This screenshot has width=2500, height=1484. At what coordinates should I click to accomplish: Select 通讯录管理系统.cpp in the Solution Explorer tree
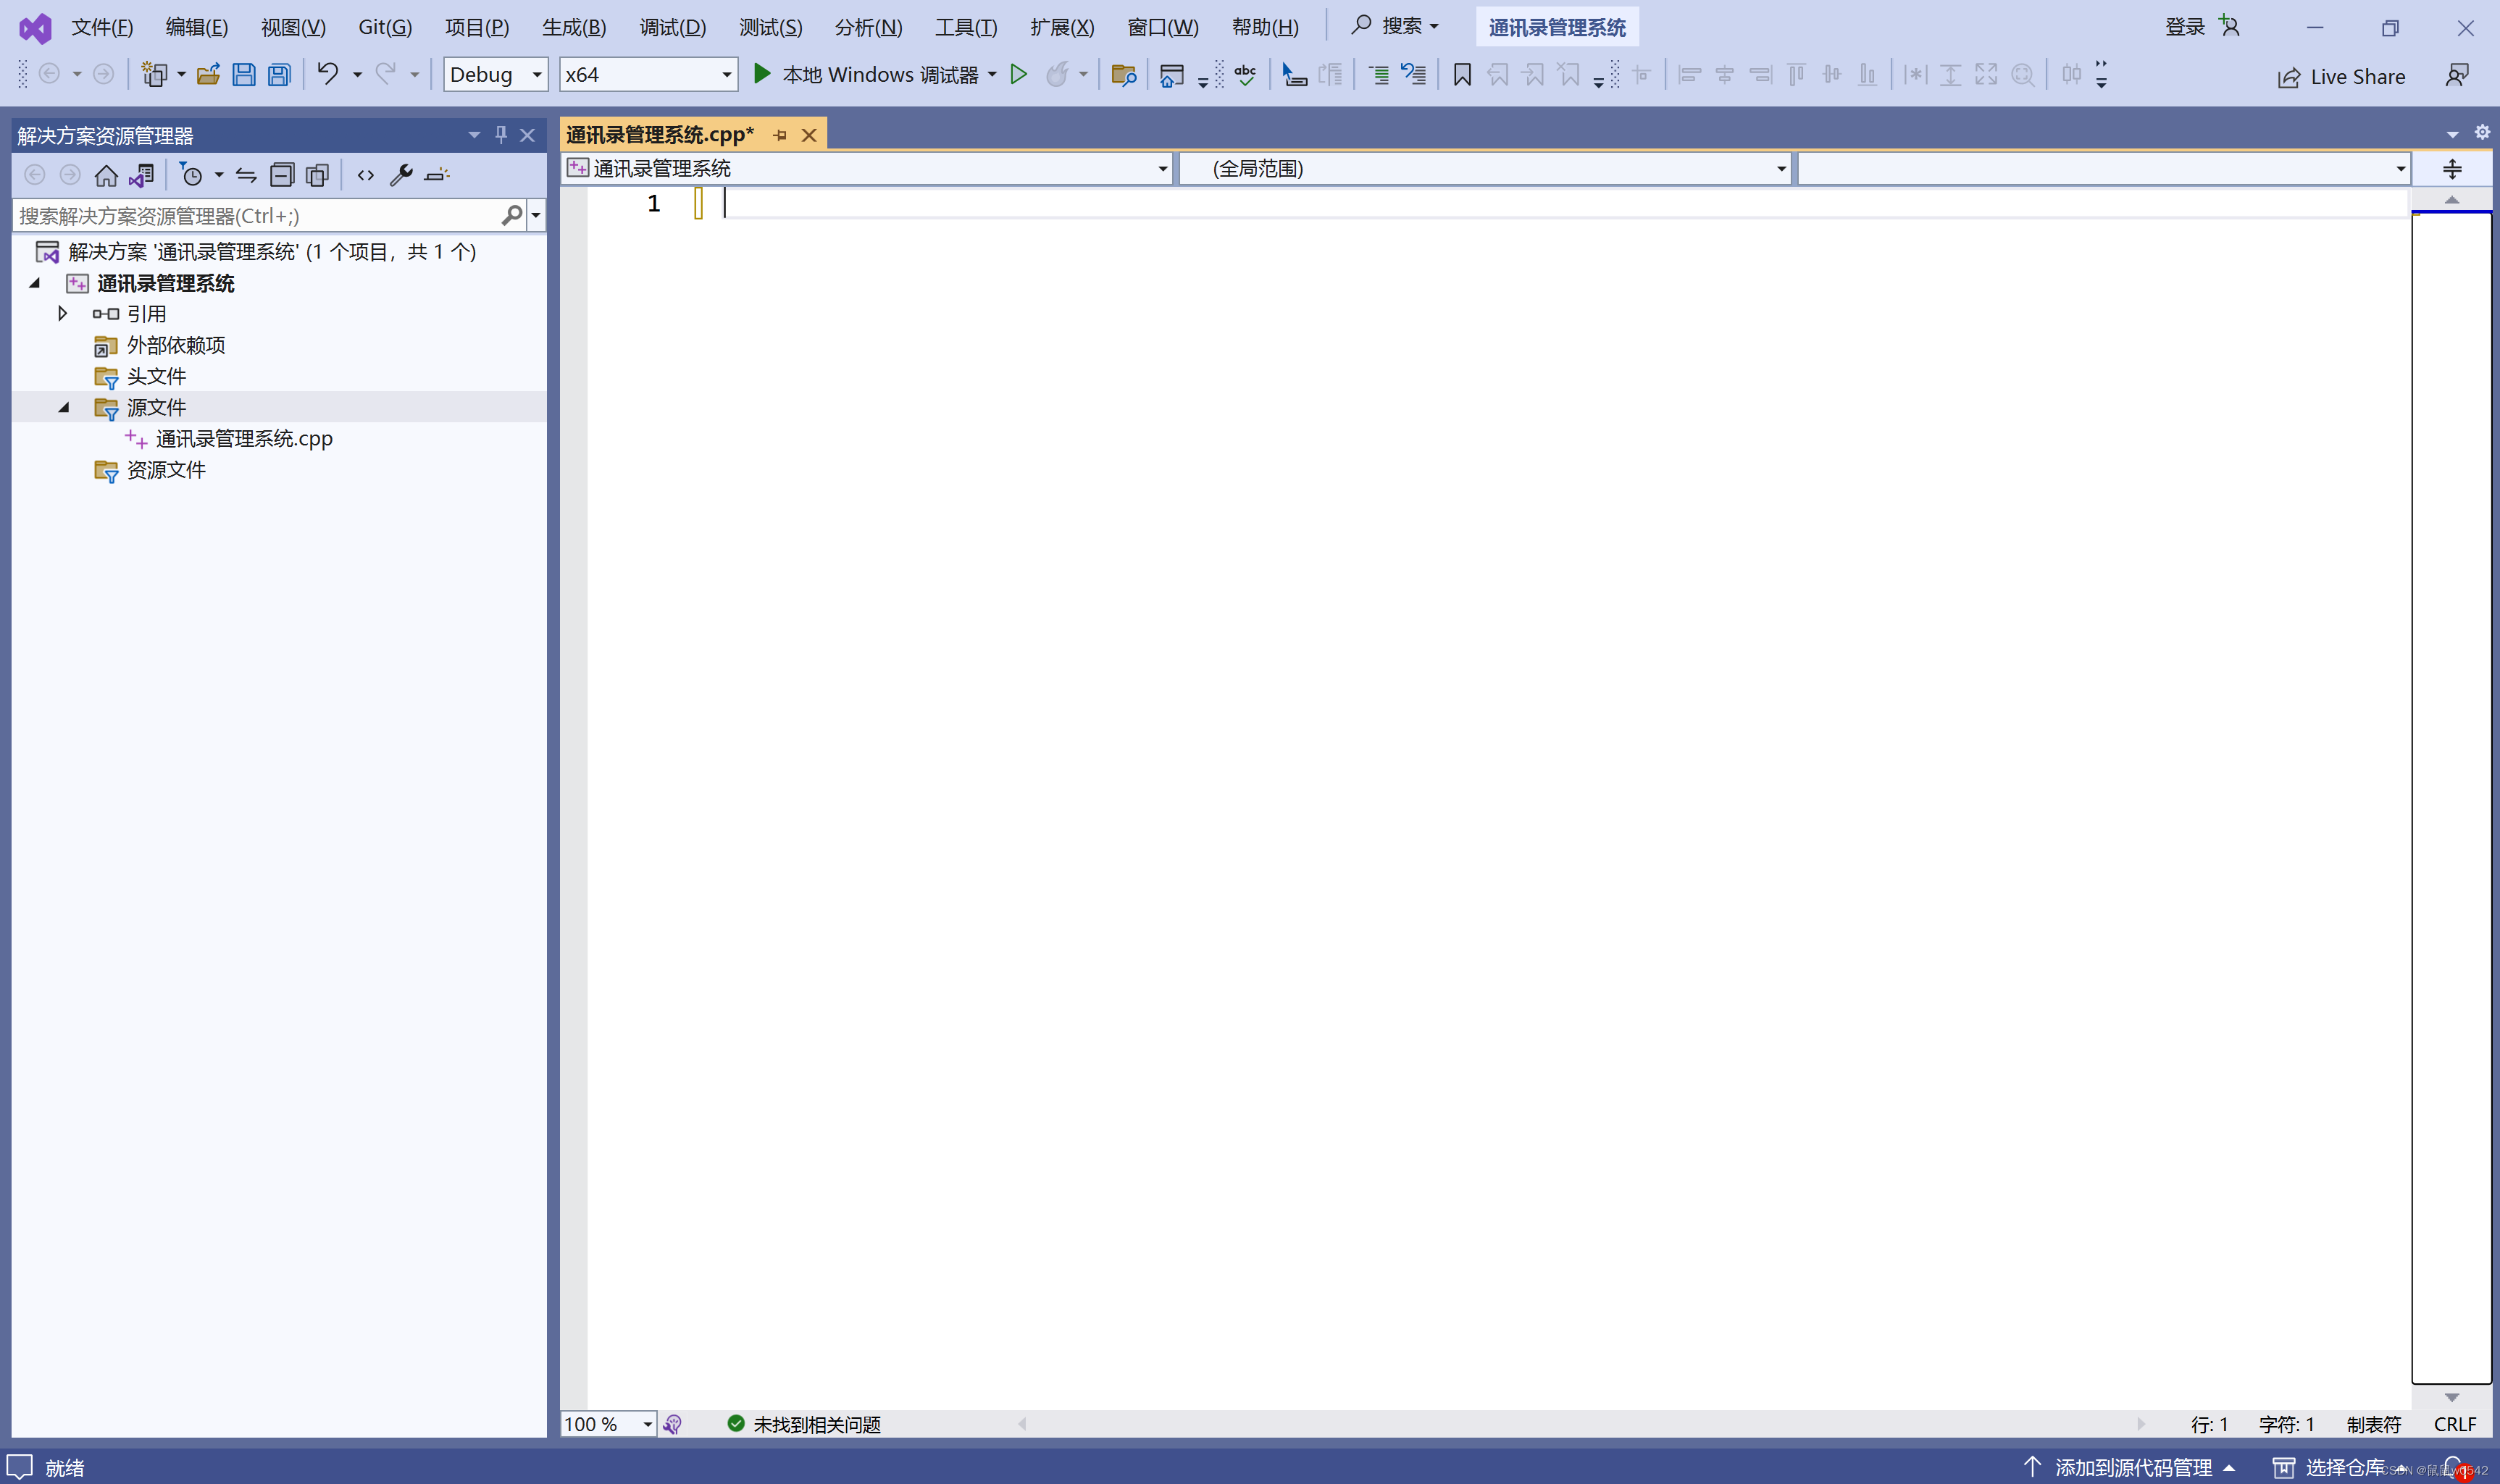coord(244,438)
